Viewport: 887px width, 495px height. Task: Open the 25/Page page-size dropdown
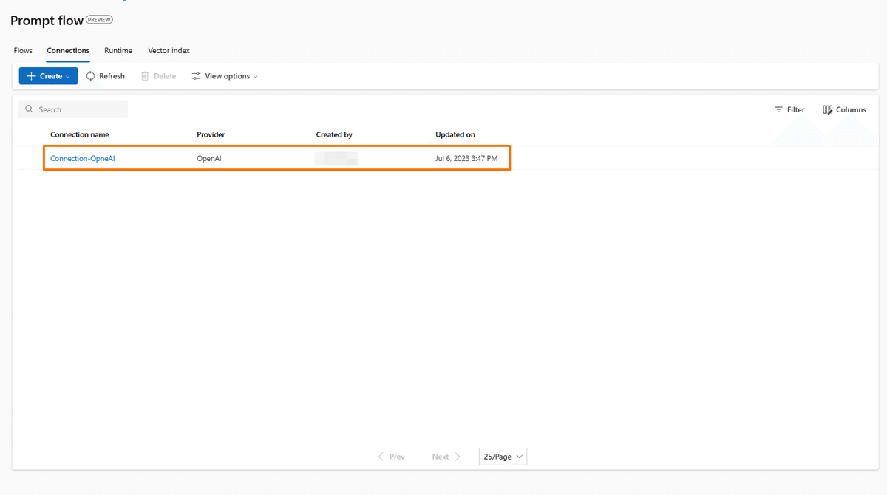click(x=503, y=456)
